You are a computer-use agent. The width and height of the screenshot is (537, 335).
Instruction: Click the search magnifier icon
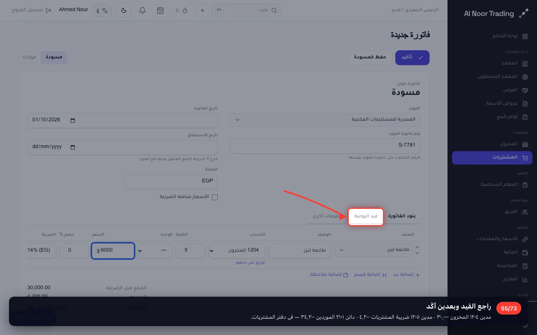(274, 10)
